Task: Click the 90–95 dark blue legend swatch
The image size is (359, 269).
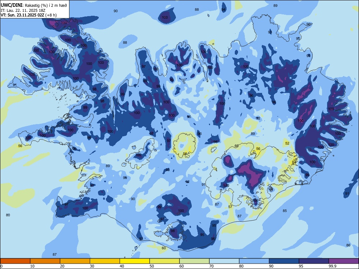Action: click(x=284, y=261)
